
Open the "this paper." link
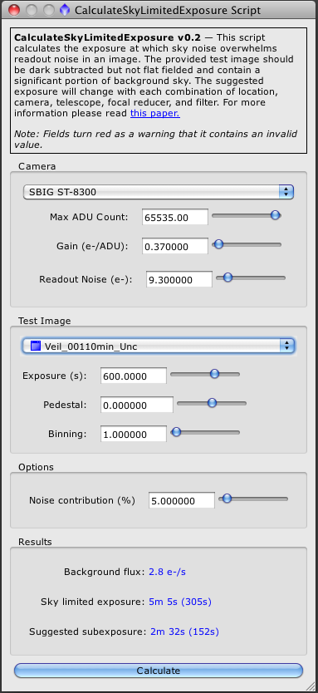154,113
